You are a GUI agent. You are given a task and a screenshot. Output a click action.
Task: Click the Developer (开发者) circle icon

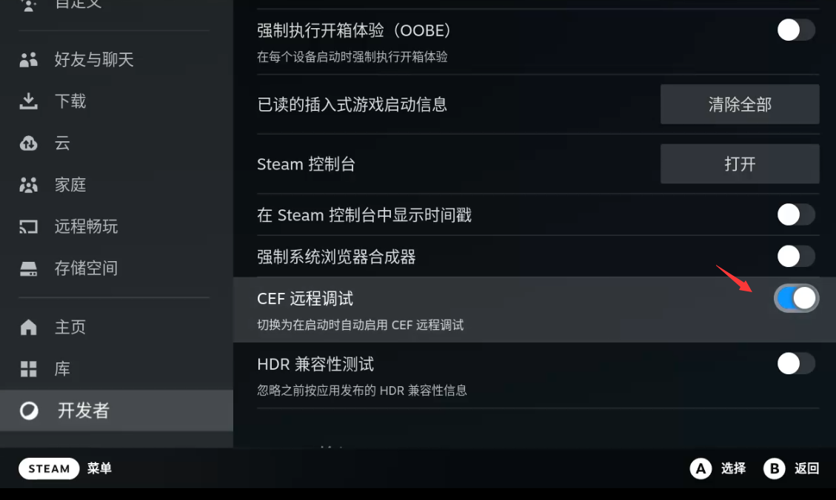click(29, 411)
